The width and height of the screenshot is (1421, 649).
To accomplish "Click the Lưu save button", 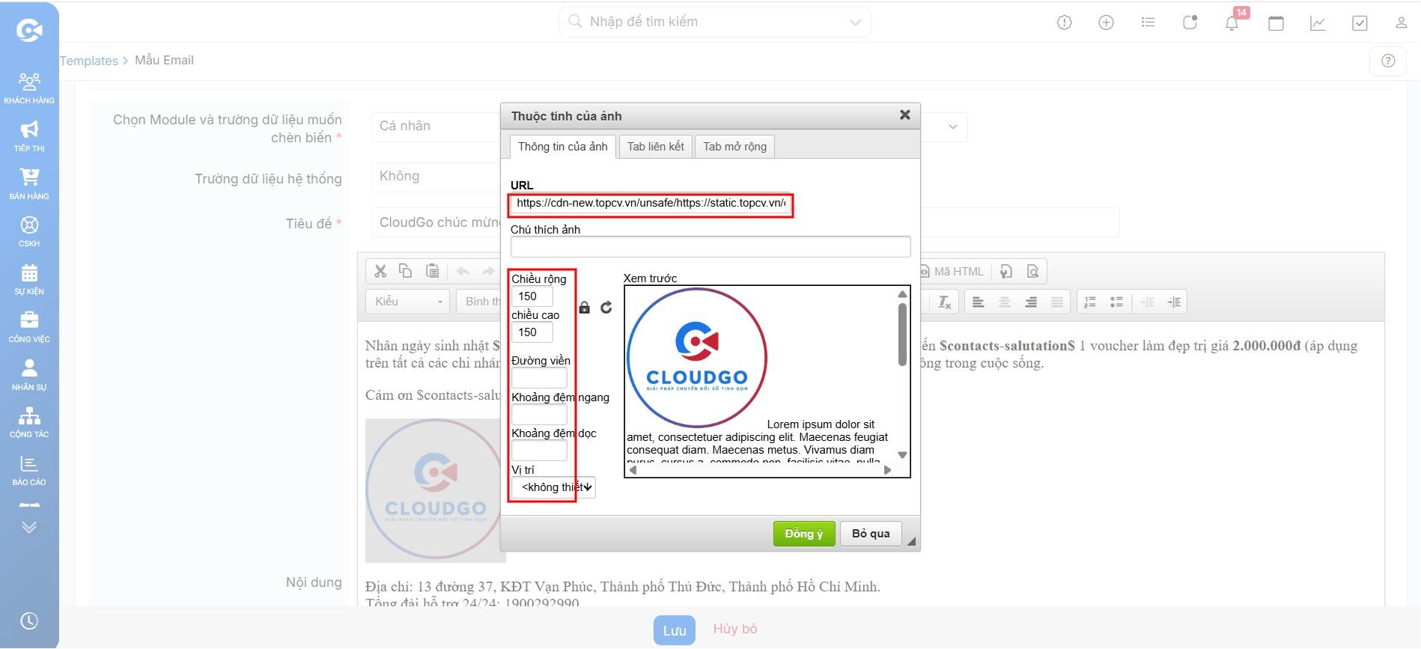I will (x=675, y=630).
